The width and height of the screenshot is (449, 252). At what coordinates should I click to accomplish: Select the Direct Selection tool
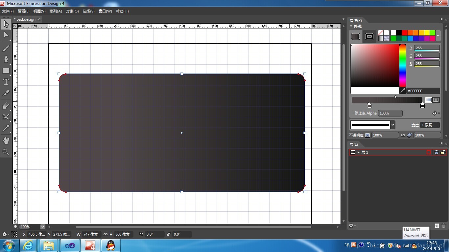coord(6,35)
